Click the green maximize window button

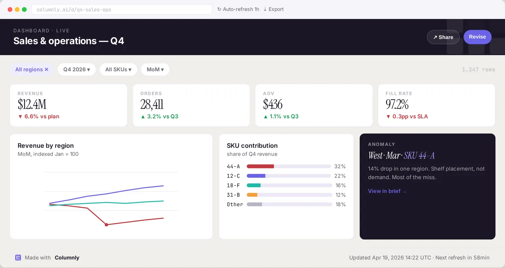click(24, 9)
